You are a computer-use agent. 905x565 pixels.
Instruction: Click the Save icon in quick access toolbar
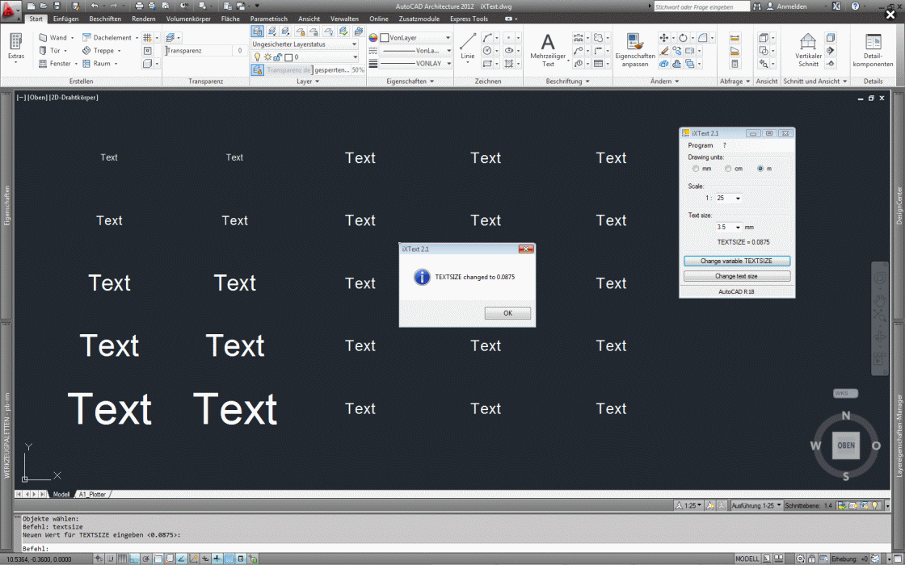57,6
